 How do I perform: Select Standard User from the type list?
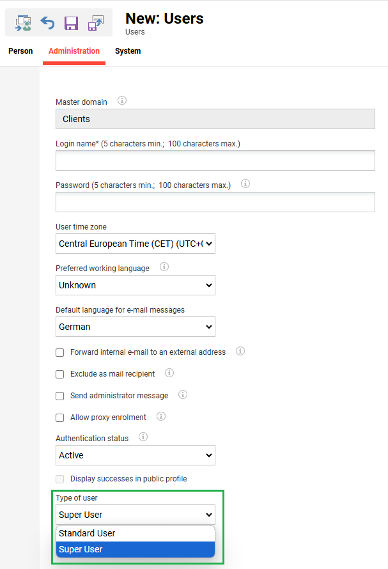click(86, 533)
